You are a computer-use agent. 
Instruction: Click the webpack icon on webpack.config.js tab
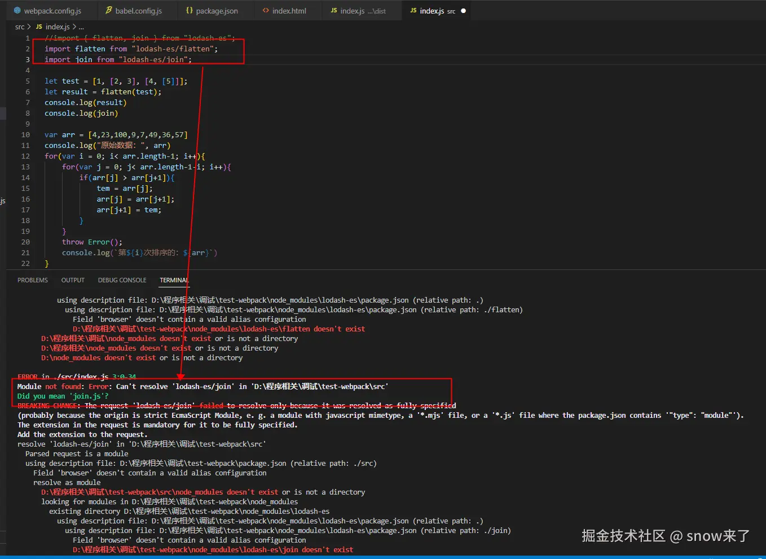[x=17, y=11]
